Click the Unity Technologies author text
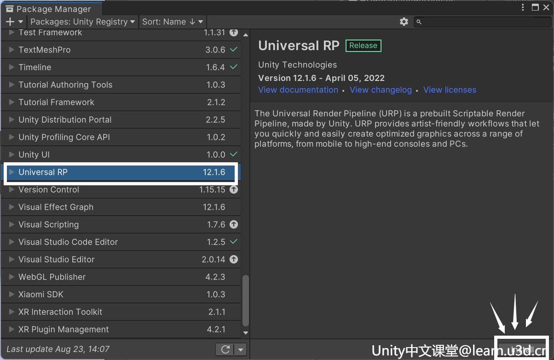 (297, 65)
